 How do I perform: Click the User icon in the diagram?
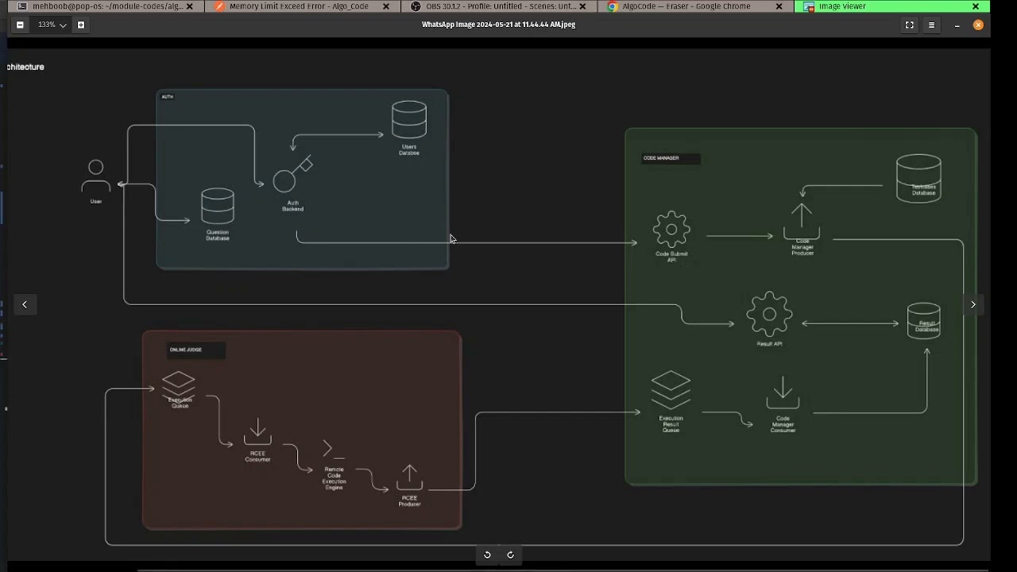click(96, 177)
